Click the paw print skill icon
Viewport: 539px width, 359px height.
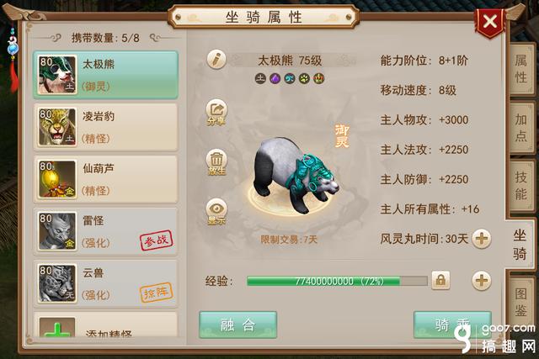point(304,78)
